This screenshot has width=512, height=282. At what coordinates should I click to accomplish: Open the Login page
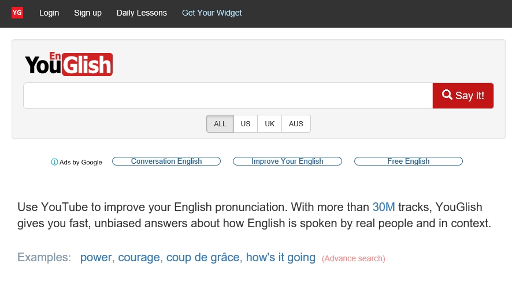coord(49,13)
